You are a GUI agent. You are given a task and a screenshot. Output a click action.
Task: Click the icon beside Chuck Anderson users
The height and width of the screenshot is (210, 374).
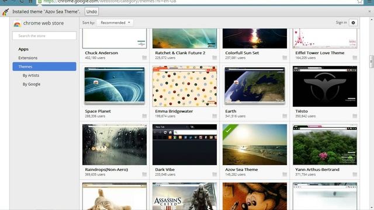click(144, 58)
